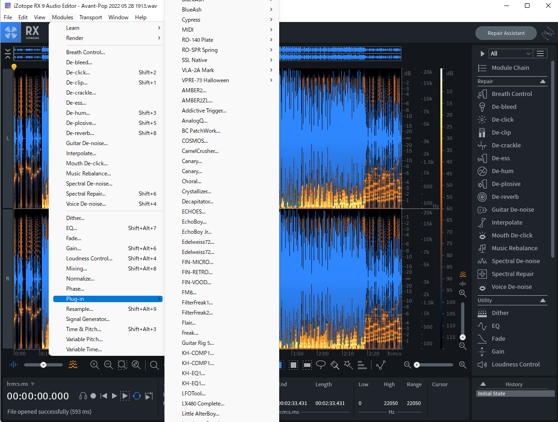Click the headphones monitor icon
Viewport: 558px width, 422px height.
click(x=83, y=396)
